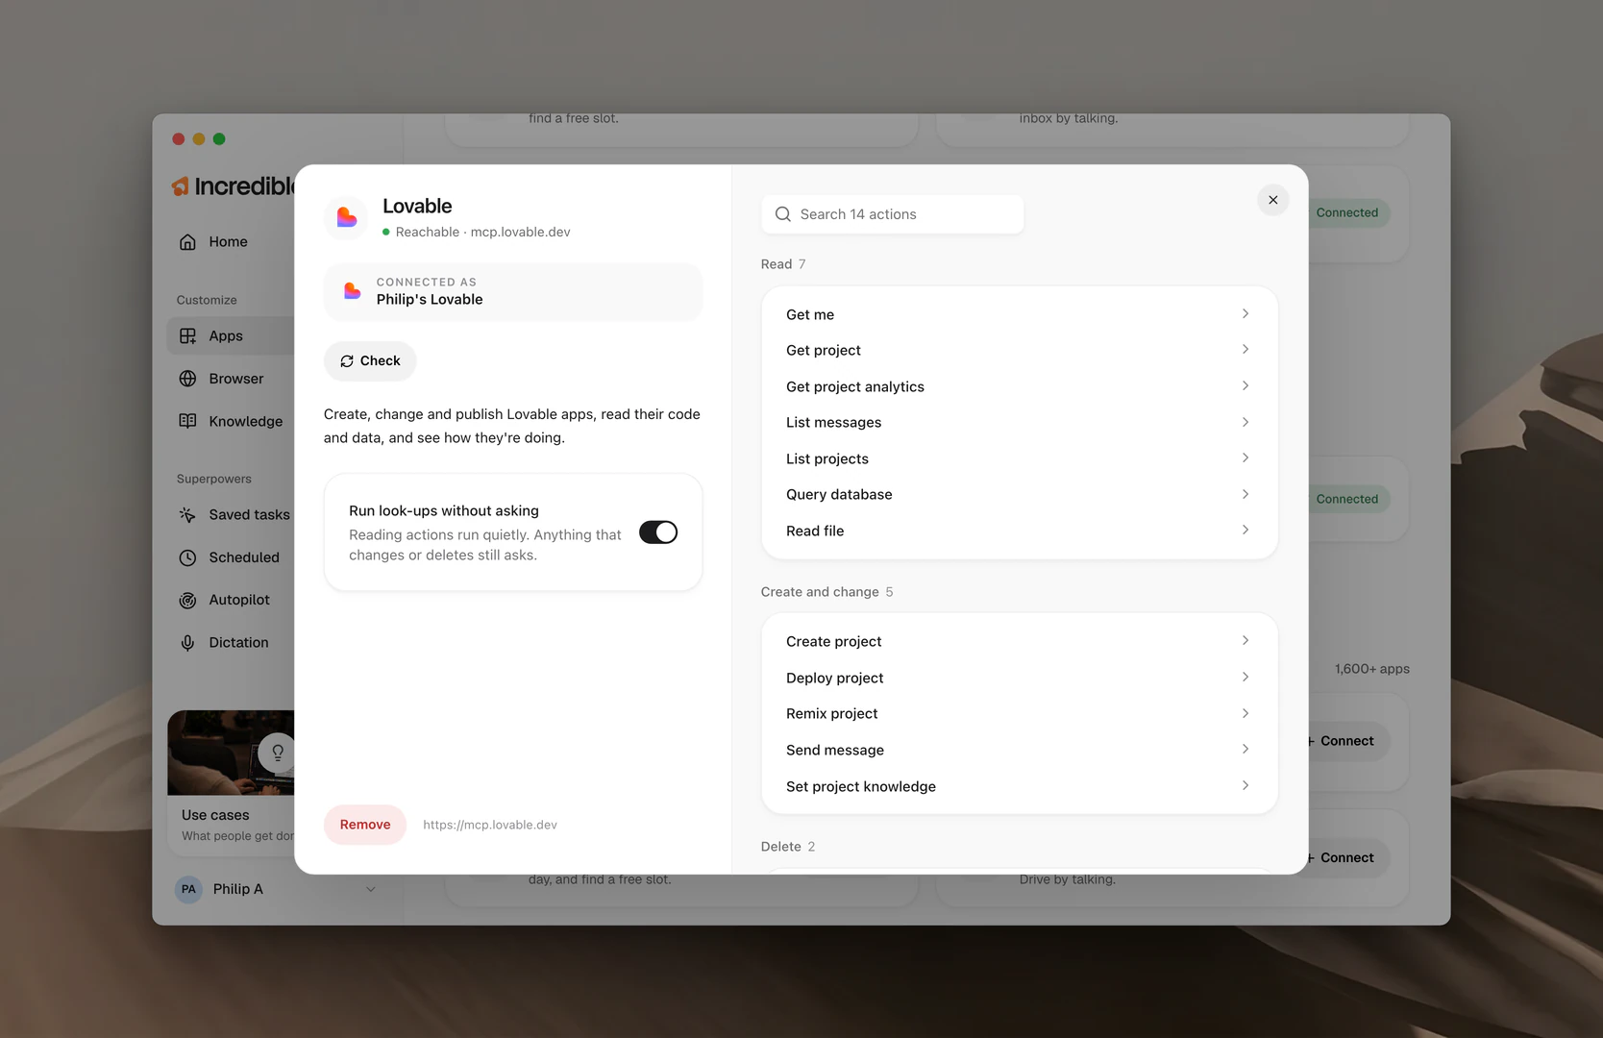Toggle Run look-ups without asking

(x=658, y=532)
